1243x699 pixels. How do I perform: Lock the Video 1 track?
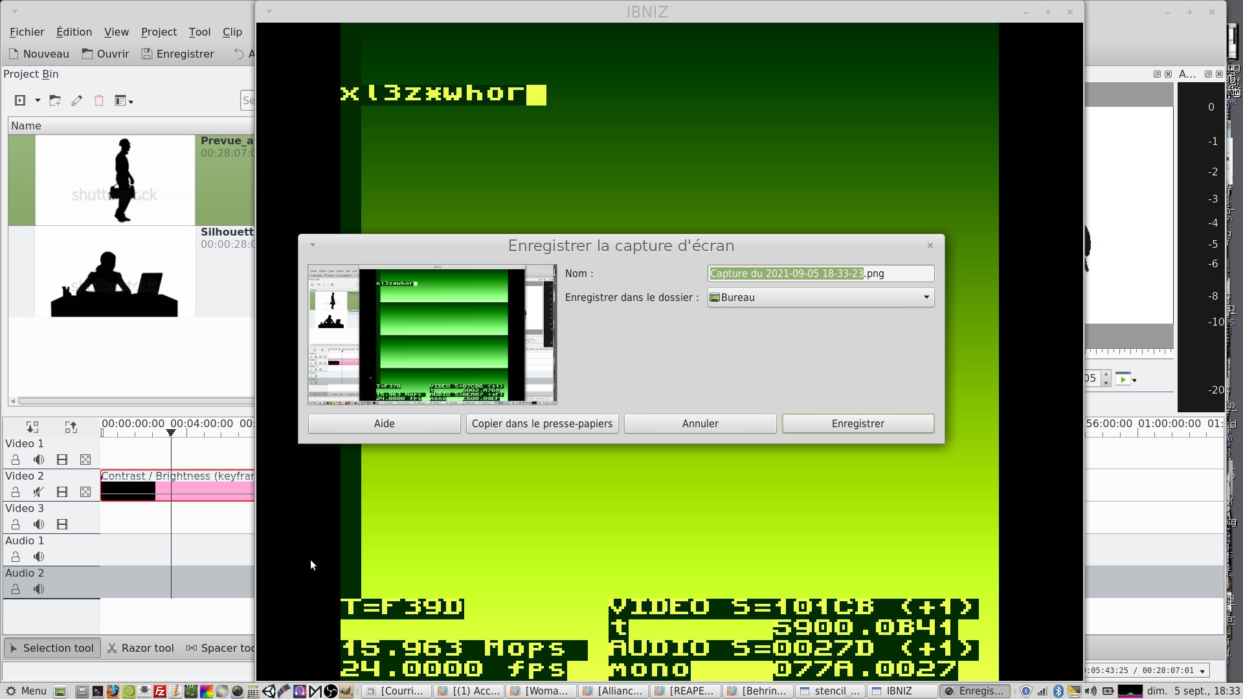click(16, 460)
